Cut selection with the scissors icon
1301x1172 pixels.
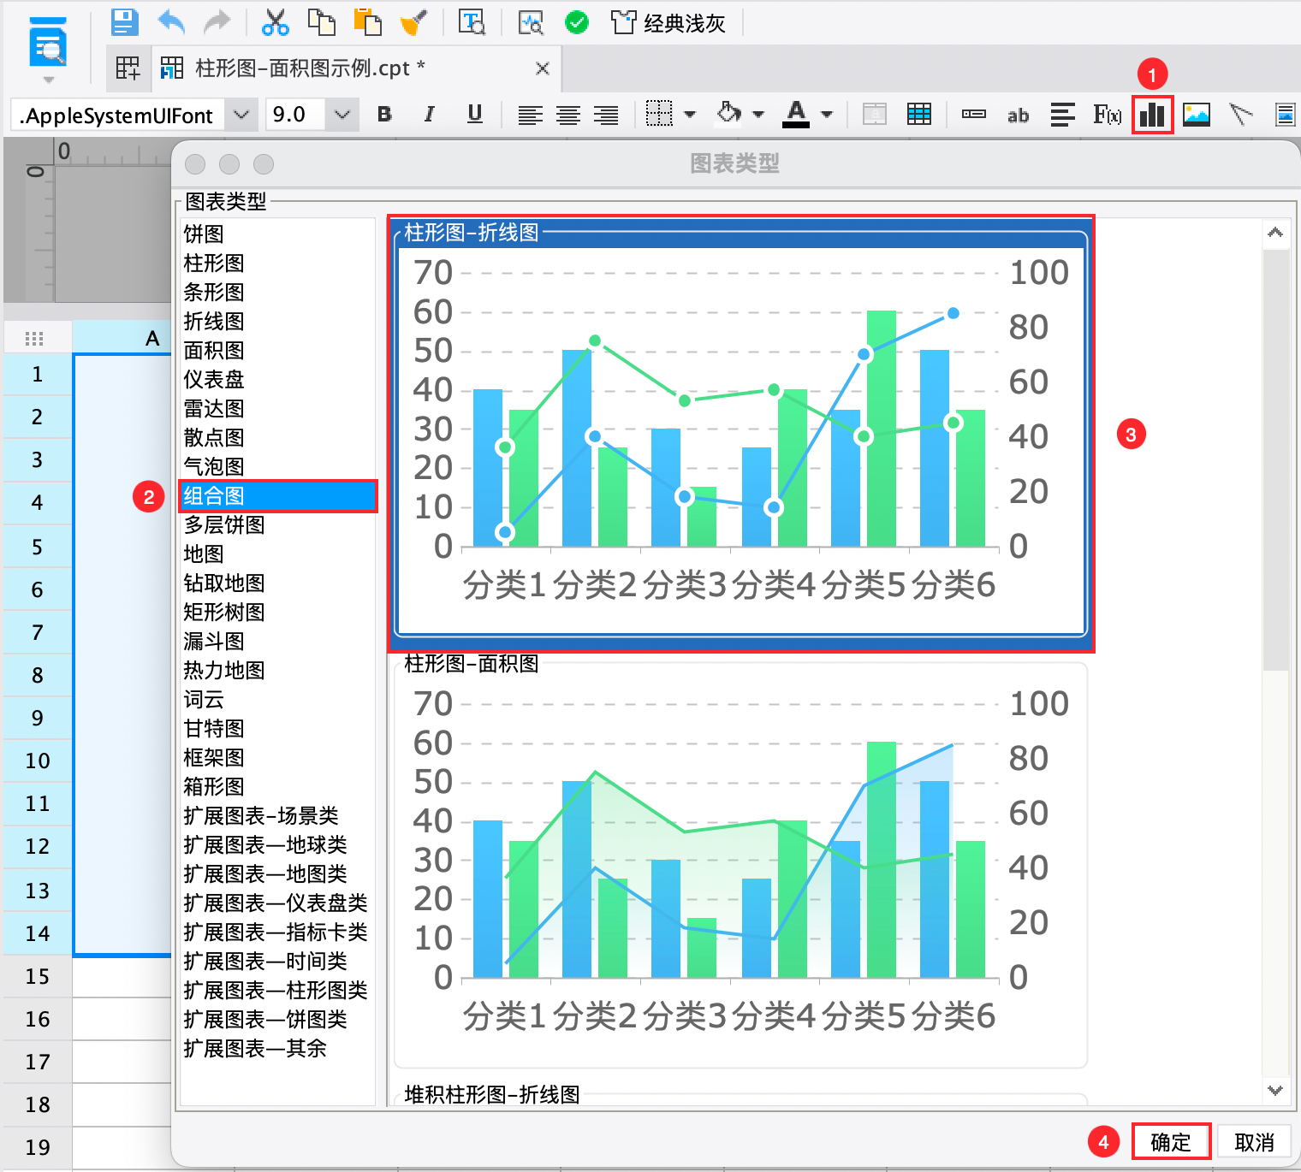275,22
